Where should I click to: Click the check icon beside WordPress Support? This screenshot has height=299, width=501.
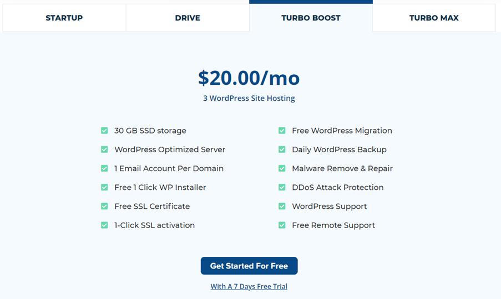click(x=282, y=206)
